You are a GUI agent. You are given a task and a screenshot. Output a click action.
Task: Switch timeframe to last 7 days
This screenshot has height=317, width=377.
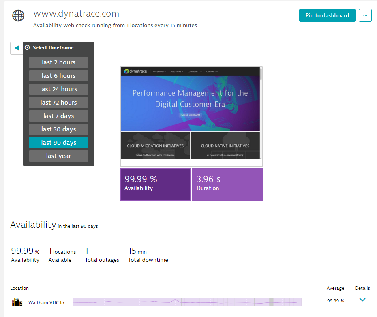pyautogui.click(x=58, y=116)
